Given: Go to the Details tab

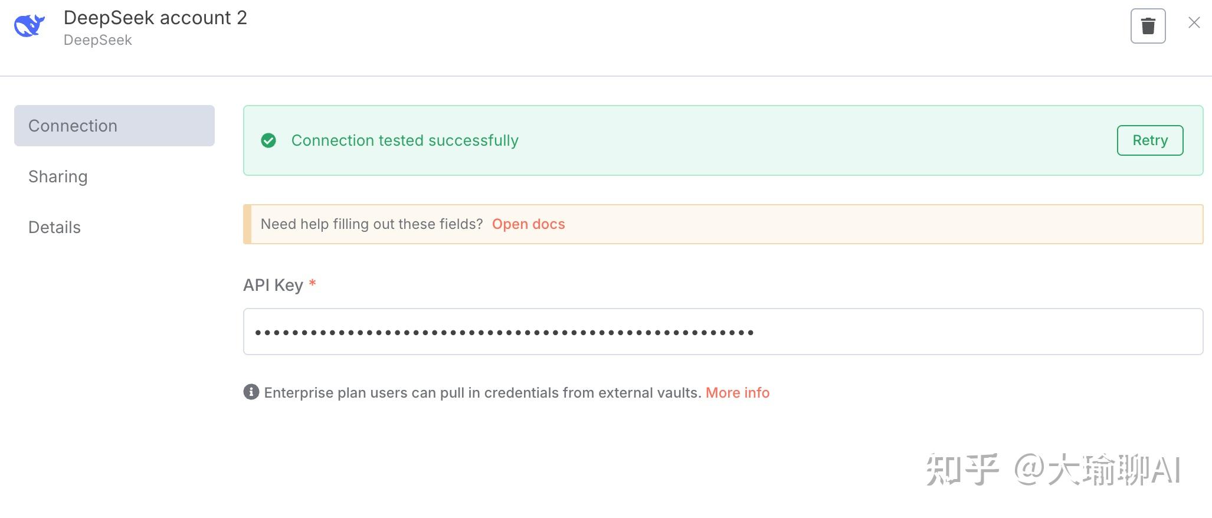Looking at the screenshot, I should coord(54,227).
